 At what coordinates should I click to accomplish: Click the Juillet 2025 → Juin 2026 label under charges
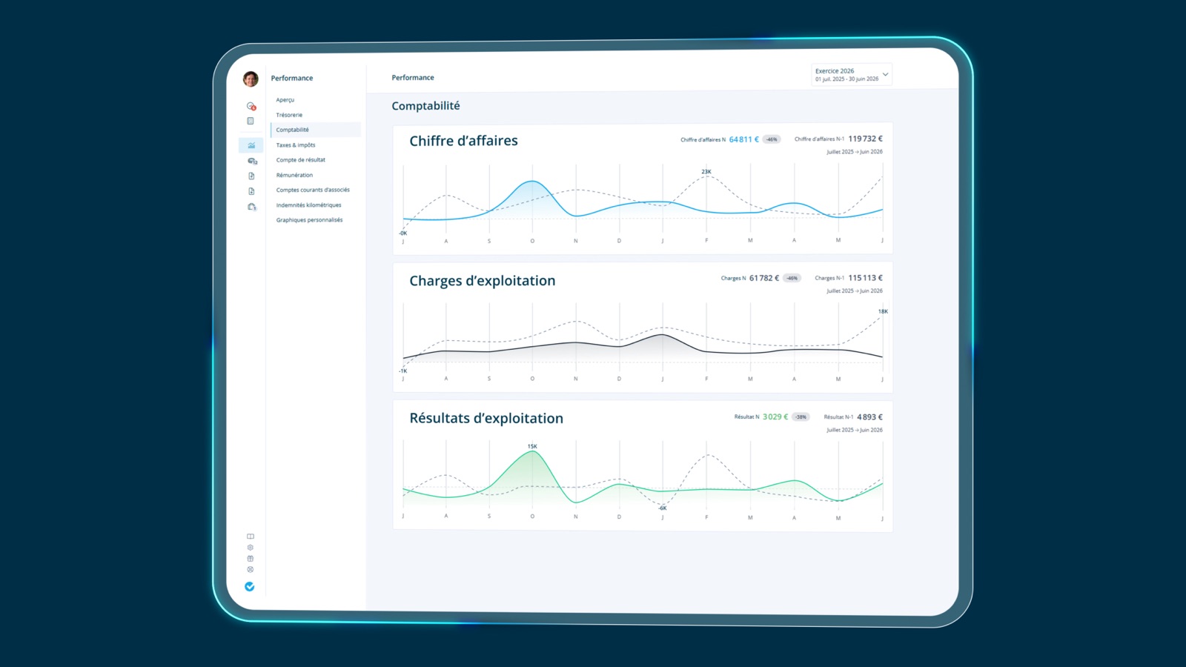(x=855, y=291)
